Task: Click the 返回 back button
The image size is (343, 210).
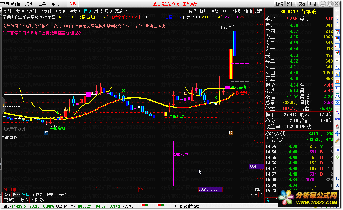Action: click(x=259, y=11)
